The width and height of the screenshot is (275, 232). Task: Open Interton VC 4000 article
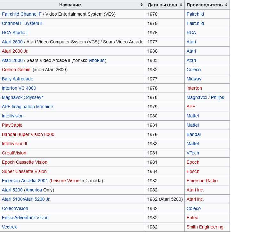(19, 88)
